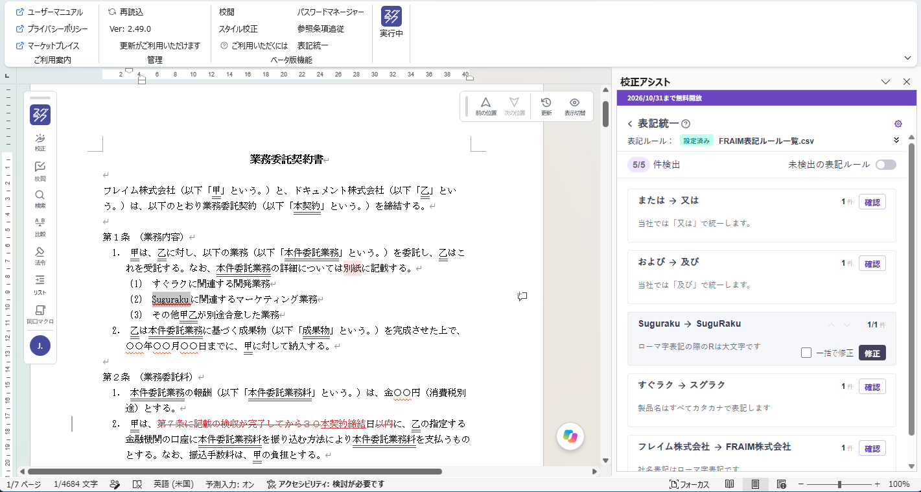
Task: Open the 法令 tool icon
Action: pos(40,256)
